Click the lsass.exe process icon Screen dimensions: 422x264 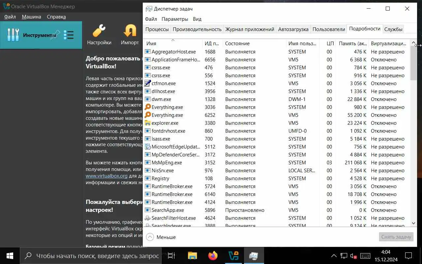click(148, 139)
